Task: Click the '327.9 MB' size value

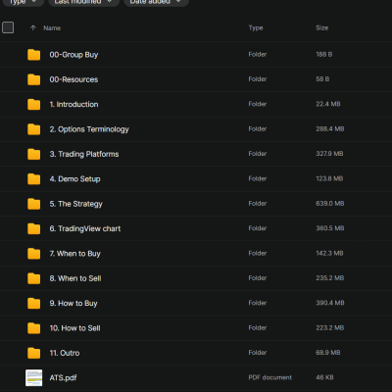Action: [329, 154]
